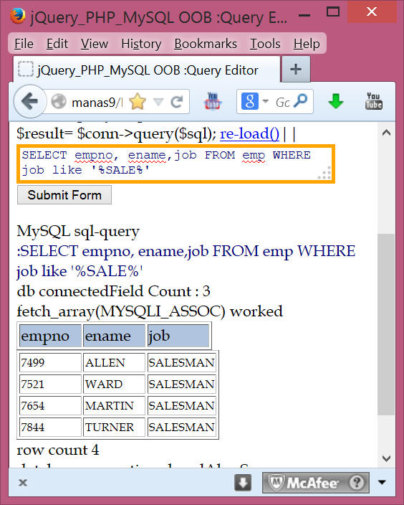Screen dimensions: 404x505
Task: Go back with the browser back arrow
Action: pos(29,101)
